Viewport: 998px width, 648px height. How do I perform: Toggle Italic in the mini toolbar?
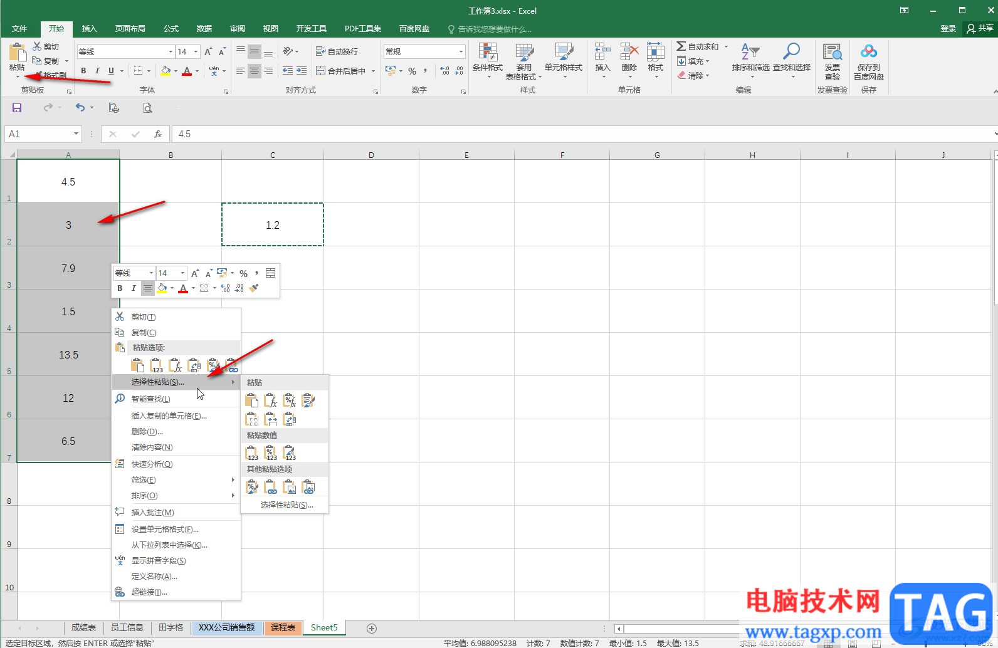pos(134,288)
